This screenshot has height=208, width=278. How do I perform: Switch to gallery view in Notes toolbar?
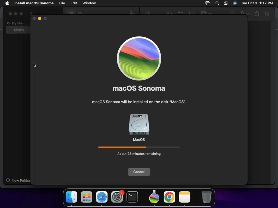80,13
